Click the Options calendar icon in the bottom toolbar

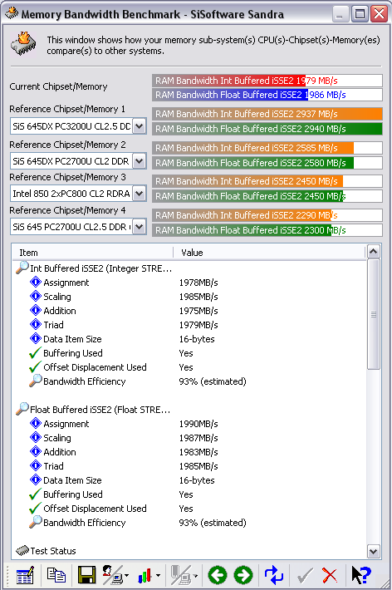pos(25,574)
